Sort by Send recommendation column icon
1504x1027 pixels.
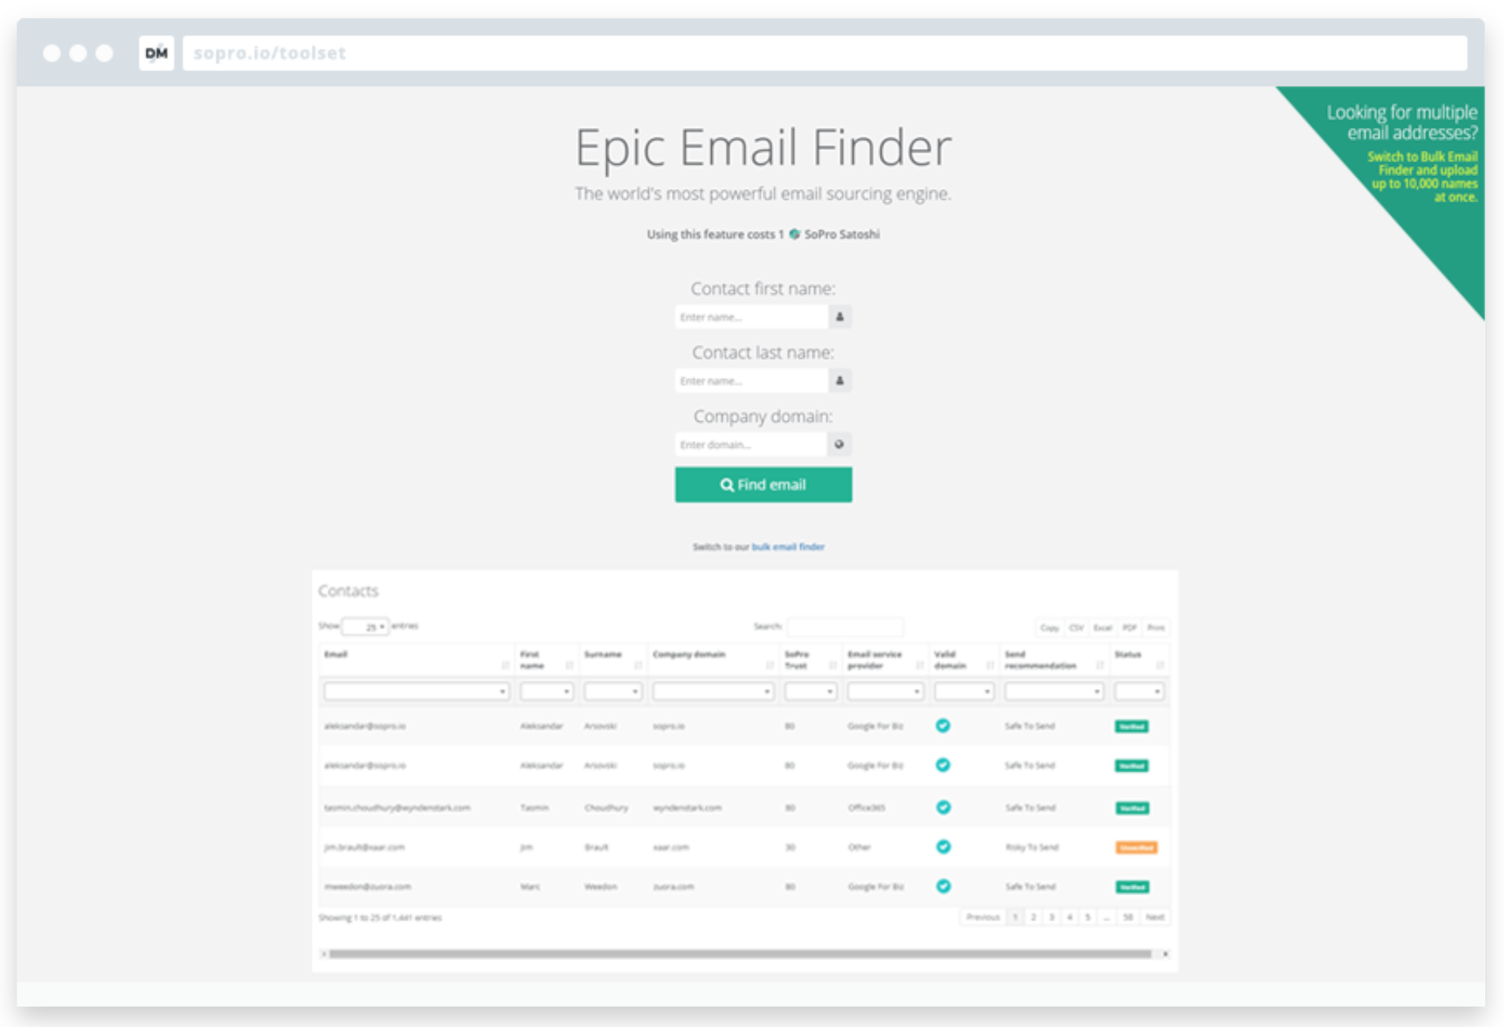pyautogui.click(x=1099, y=666)
